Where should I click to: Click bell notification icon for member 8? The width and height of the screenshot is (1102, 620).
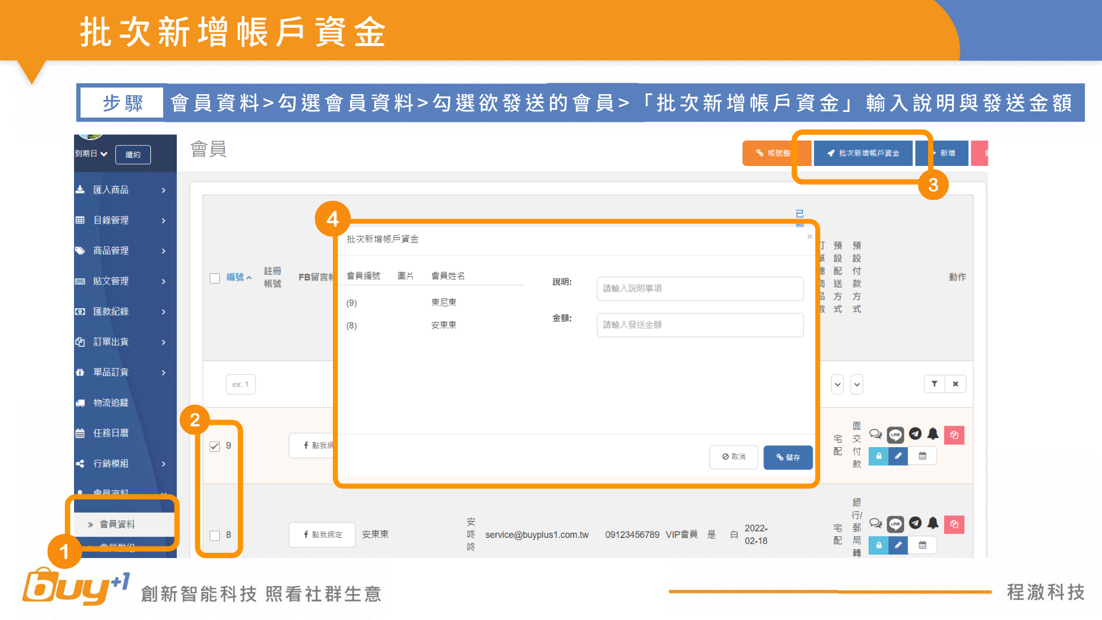933,523
